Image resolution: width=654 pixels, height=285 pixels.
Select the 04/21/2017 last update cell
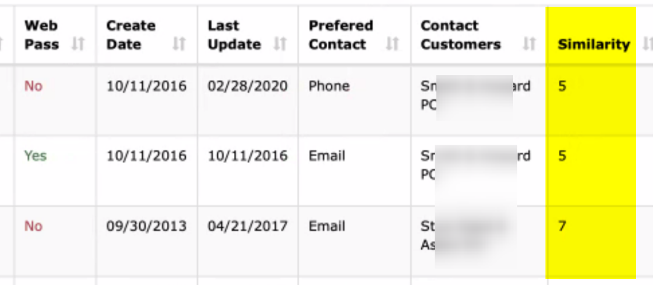coord(248,226)
